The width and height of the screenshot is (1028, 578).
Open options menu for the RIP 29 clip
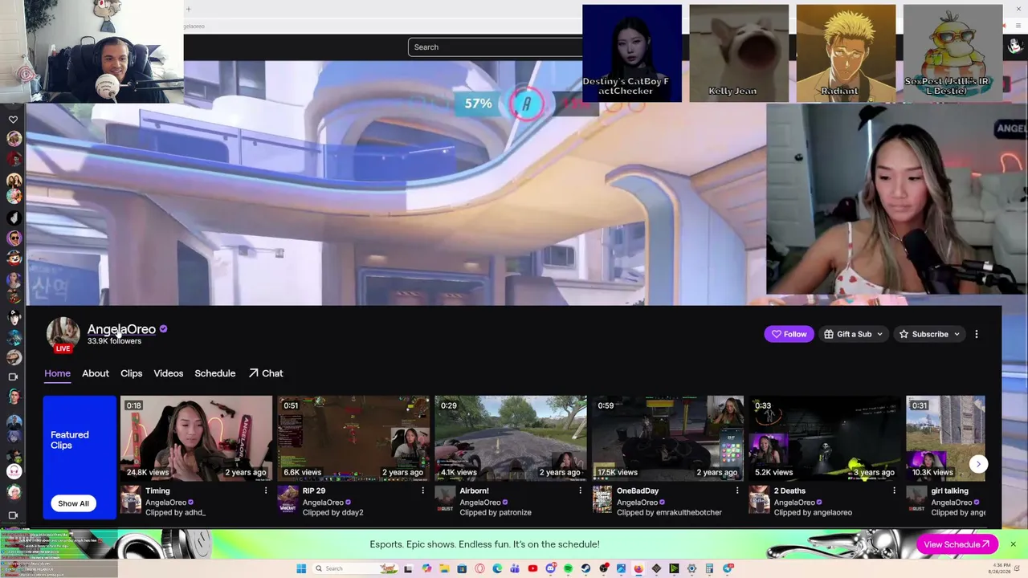(423, 490)
